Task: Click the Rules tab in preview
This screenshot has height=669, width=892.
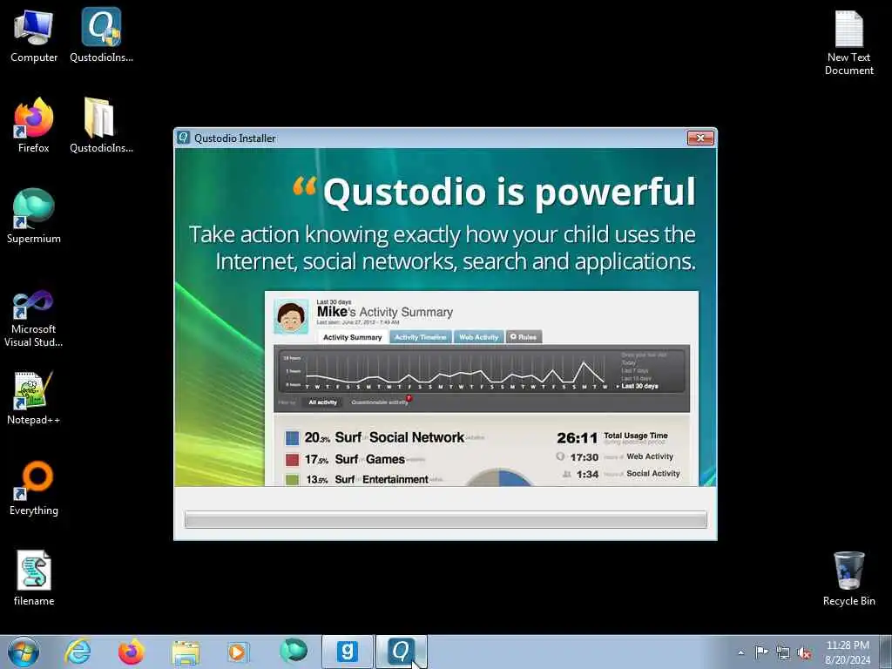Action: point(524,337)
